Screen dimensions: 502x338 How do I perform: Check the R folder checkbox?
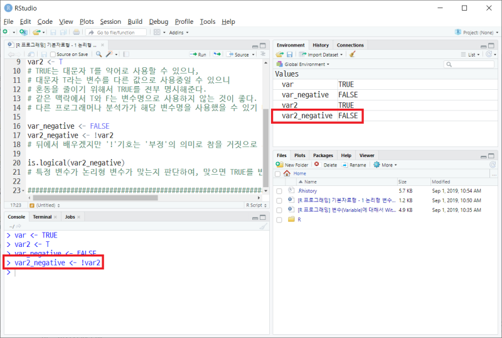tap(279, 220)
